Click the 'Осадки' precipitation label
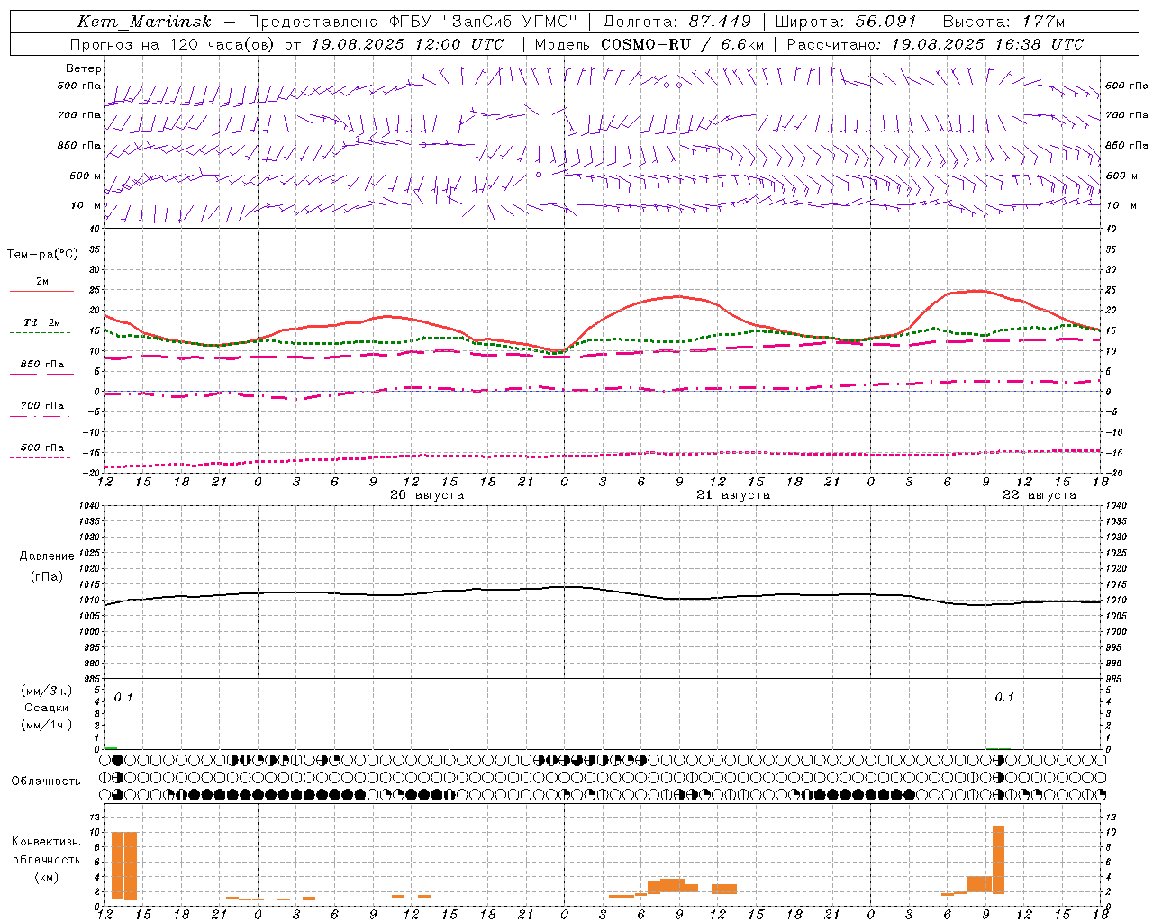 pyautogui.click(x=47, y=708)
